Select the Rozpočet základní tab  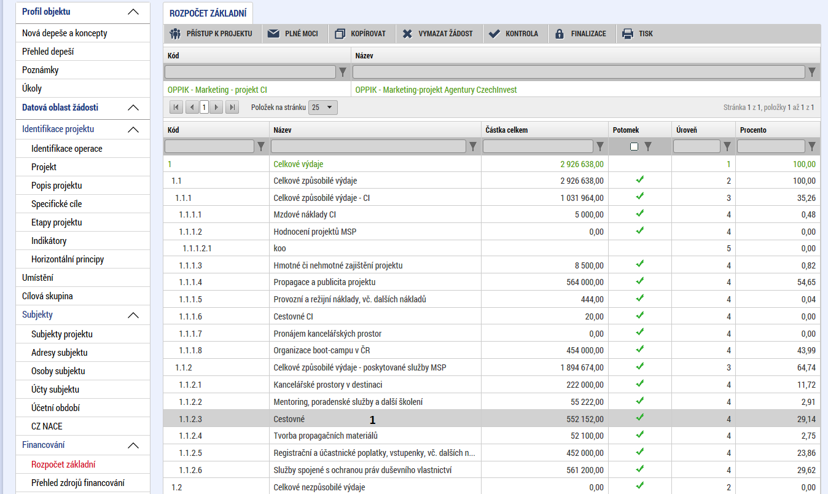point(208,13)
